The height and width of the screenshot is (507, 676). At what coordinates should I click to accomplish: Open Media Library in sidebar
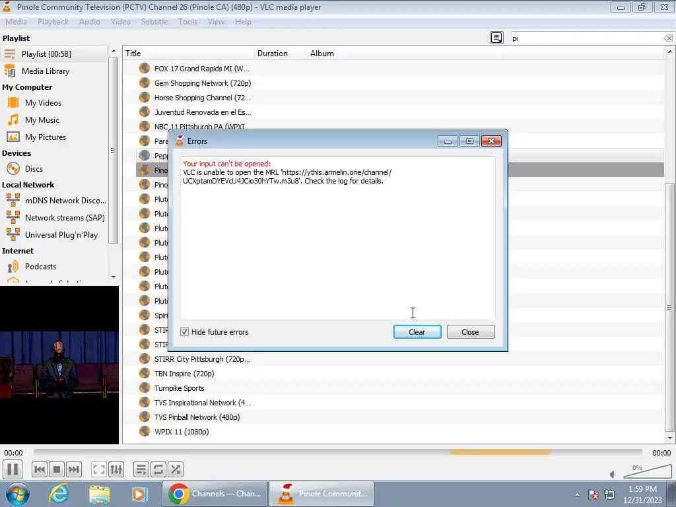53,71
